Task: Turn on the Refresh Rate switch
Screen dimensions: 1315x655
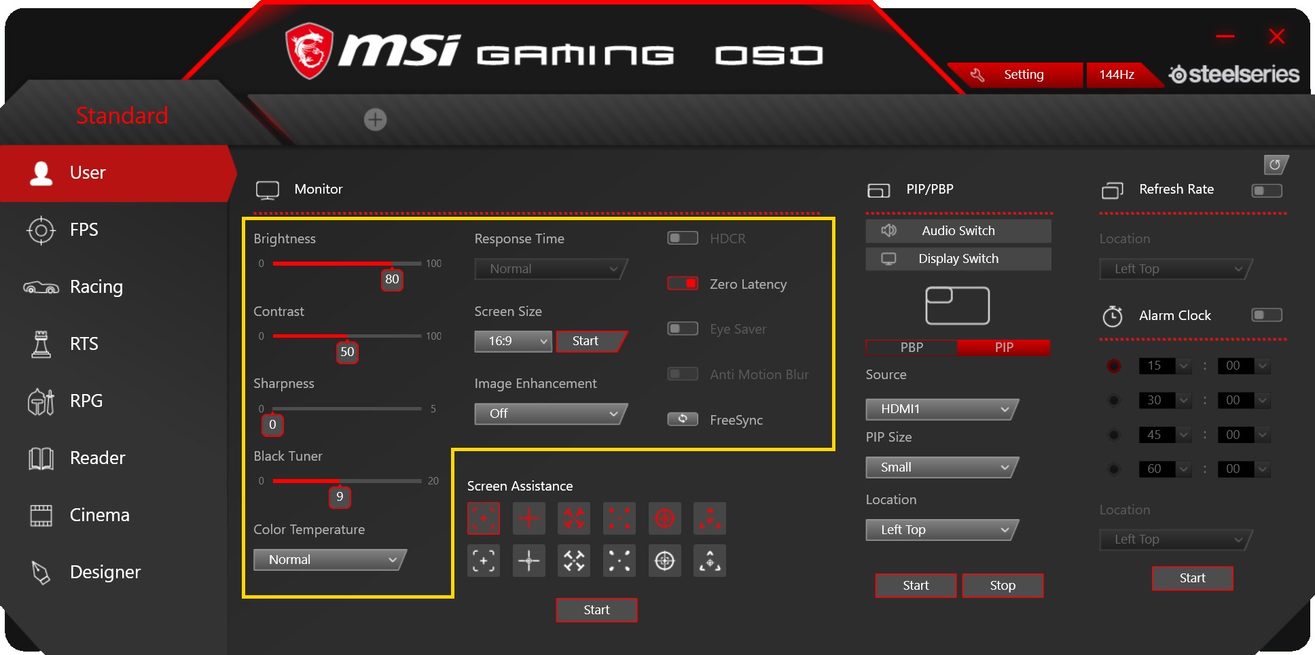Action: click(1267, 191)
